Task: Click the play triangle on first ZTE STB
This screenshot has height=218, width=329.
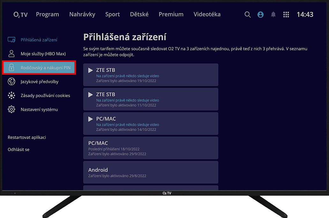Action: pyautogui.click(x=91, y=70)
